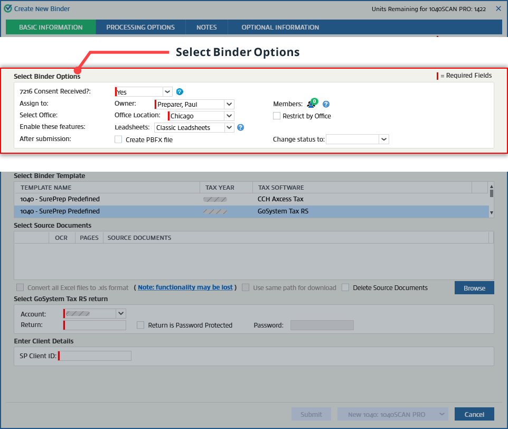
Task: Expand the Change status to dropdown
Action: point(383,139)
